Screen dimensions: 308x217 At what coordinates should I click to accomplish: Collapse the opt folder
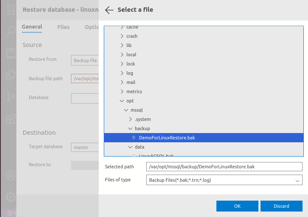[x=122, y=101]
